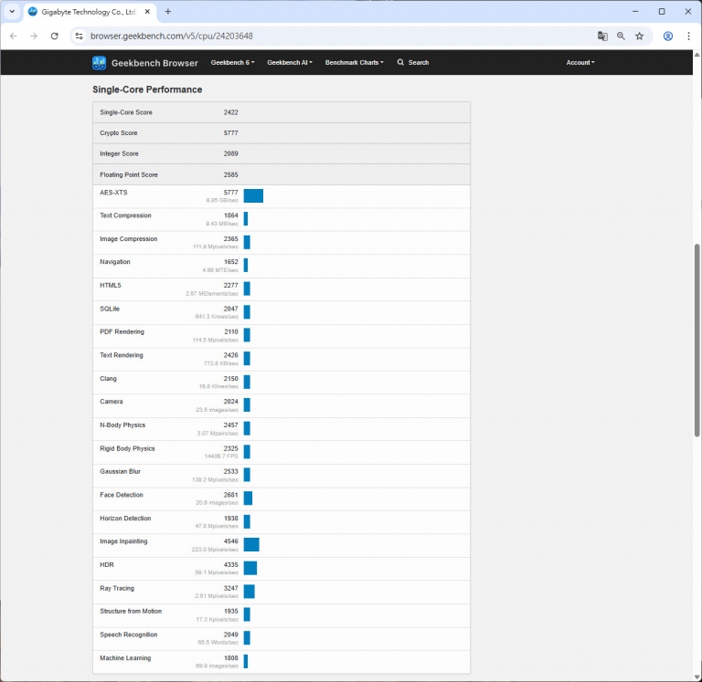Click the AES-XTS score bar

click(253, 195)
